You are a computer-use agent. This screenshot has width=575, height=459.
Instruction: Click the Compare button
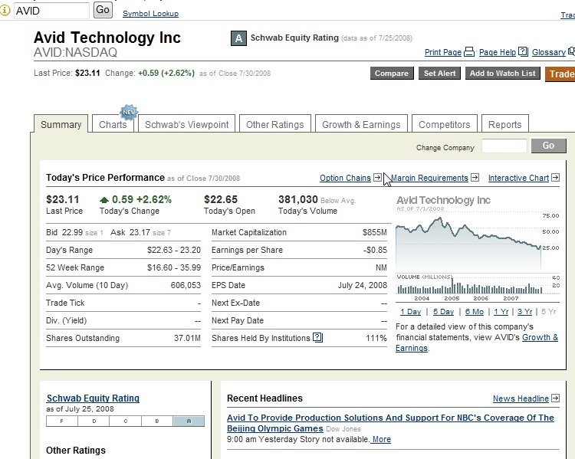click(392, 74)
